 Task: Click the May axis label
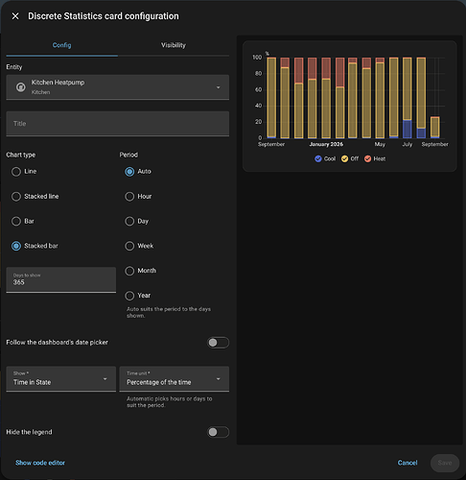click(380, 144)
